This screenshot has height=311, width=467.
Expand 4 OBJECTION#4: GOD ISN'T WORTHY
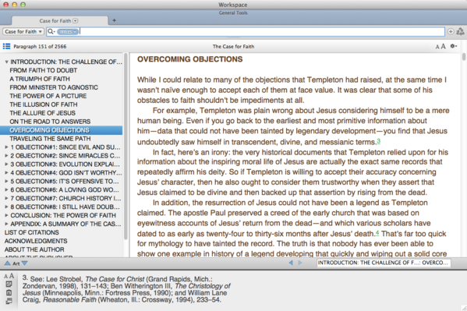pyautogui.click(x=6, y=173)
